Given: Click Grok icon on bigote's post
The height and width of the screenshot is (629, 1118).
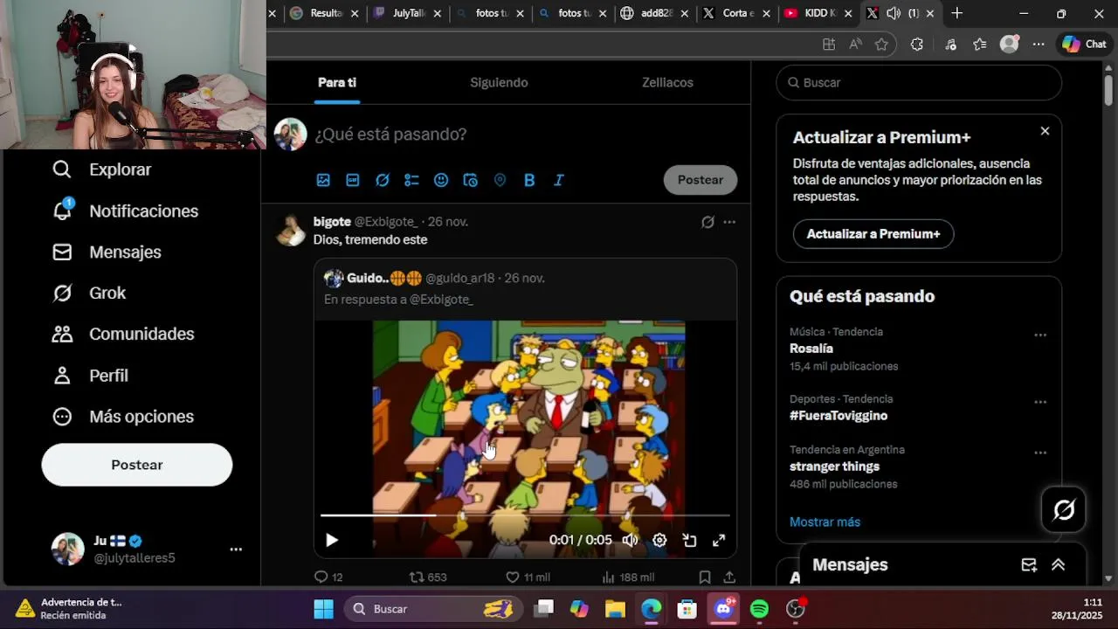Looking at the screenshot, I should pyautogui.click(x=707, y=222).
